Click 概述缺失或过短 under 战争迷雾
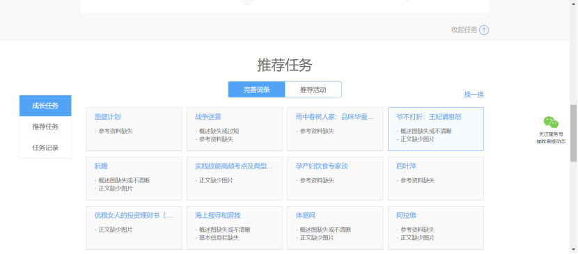 click(219, 131)
